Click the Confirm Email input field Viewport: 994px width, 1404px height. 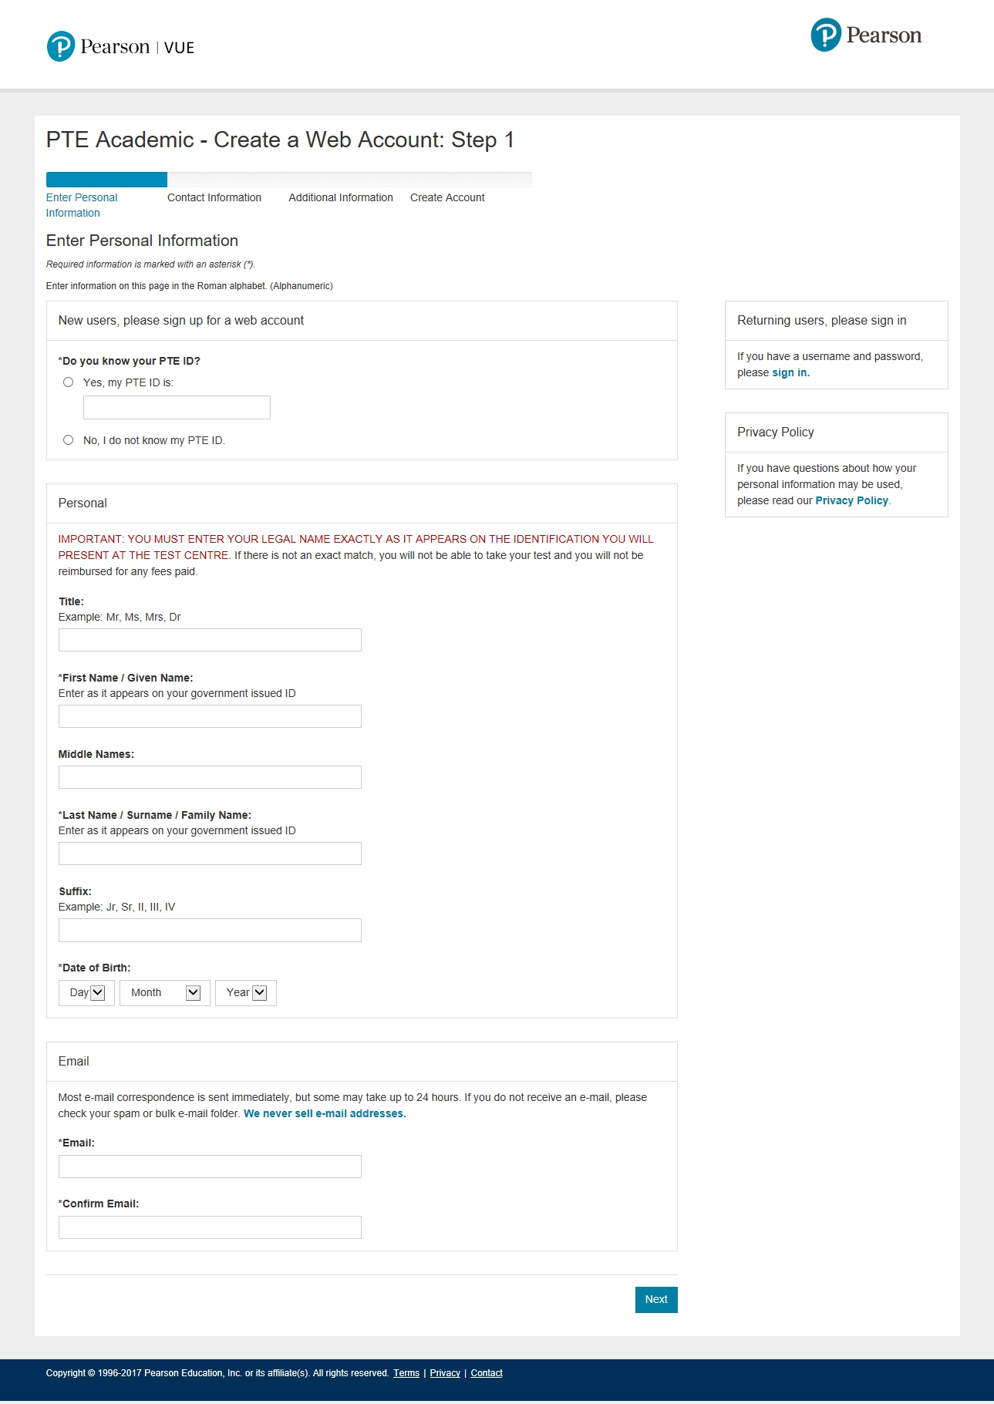click(x=210, y=1227)
